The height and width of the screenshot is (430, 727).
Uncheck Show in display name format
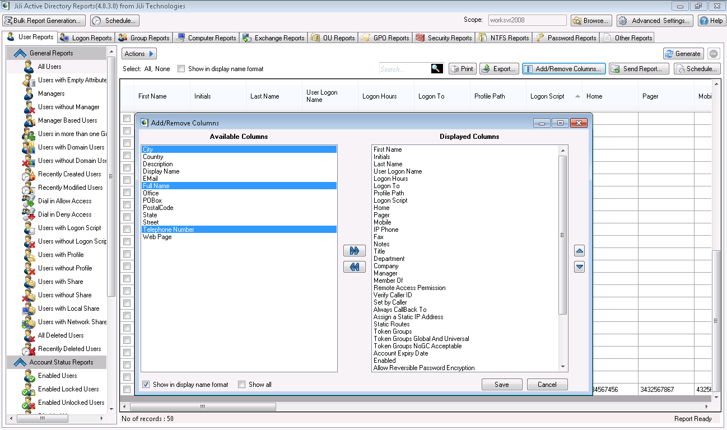tap(146, 385)
